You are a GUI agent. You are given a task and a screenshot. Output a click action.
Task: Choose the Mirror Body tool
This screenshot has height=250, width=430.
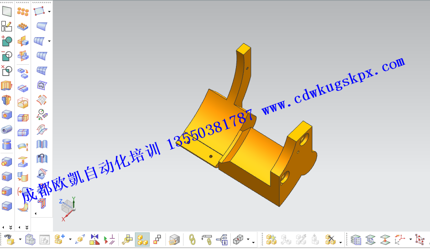click(23, 56)
